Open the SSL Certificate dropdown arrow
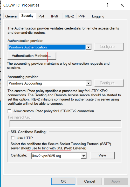The height and width of the screenshot is (187, 130). tap(84, 156)
